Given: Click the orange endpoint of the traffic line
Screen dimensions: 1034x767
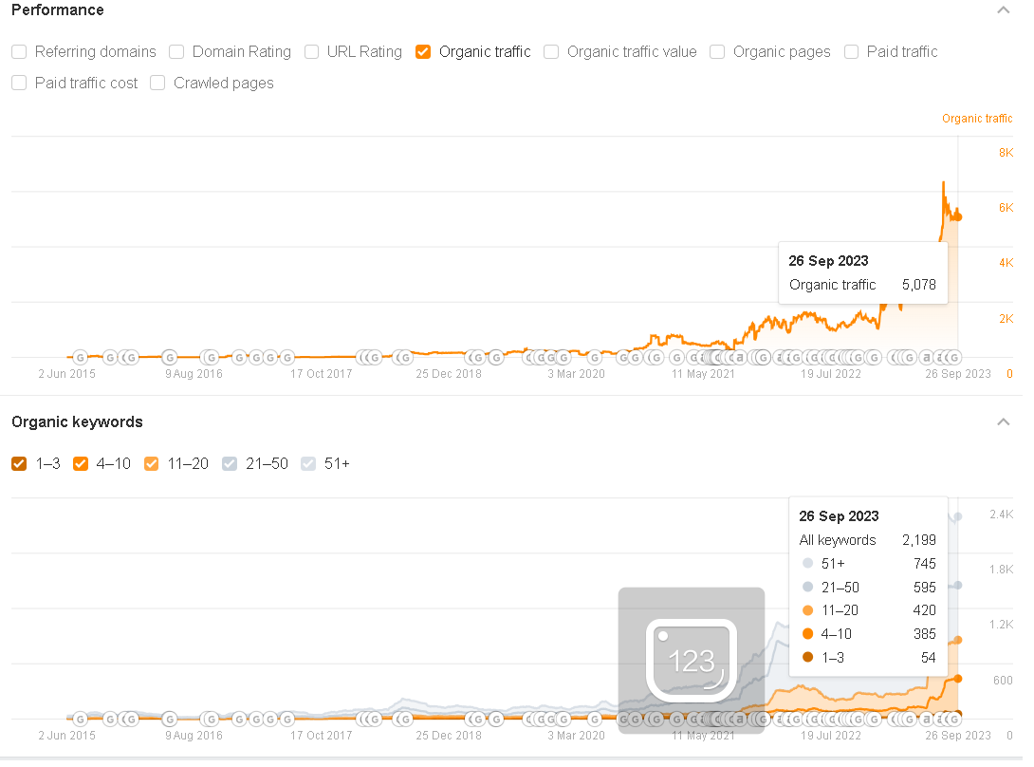Looking at the screenshot, I should [957, 217].
